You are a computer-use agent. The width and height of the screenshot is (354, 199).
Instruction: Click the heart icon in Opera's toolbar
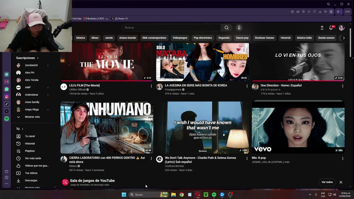pos(314,12)
